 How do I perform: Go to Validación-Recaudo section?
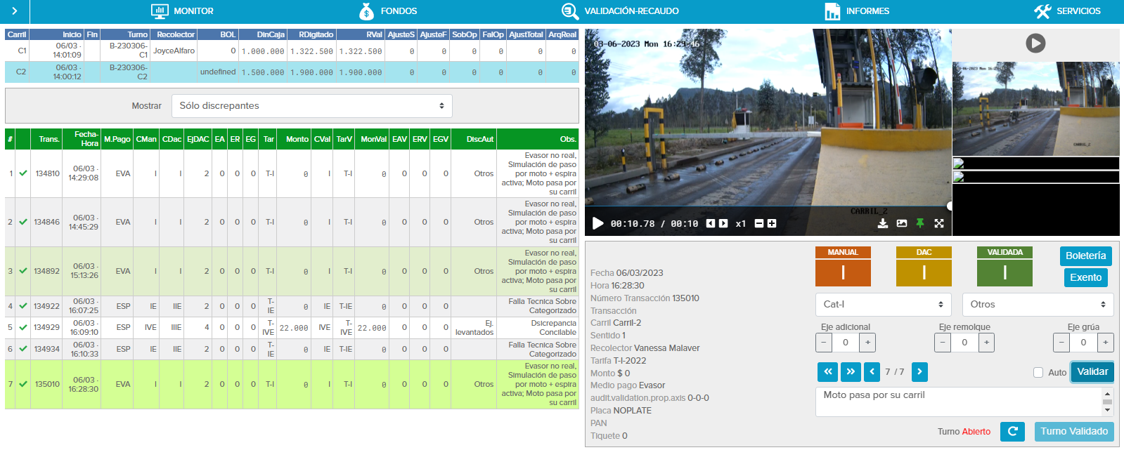click(x=620, y=11)
